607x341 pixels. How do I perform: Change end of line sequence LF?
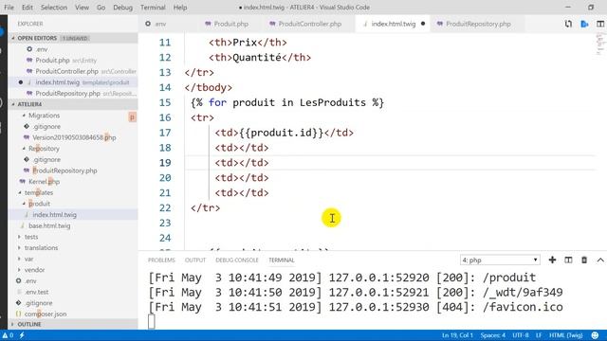pos(539,335)
